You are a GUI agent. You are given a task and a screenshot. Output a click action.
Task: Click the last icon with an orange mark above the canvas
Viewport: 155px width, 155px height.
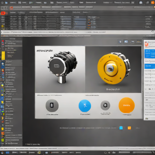[139, 42]
